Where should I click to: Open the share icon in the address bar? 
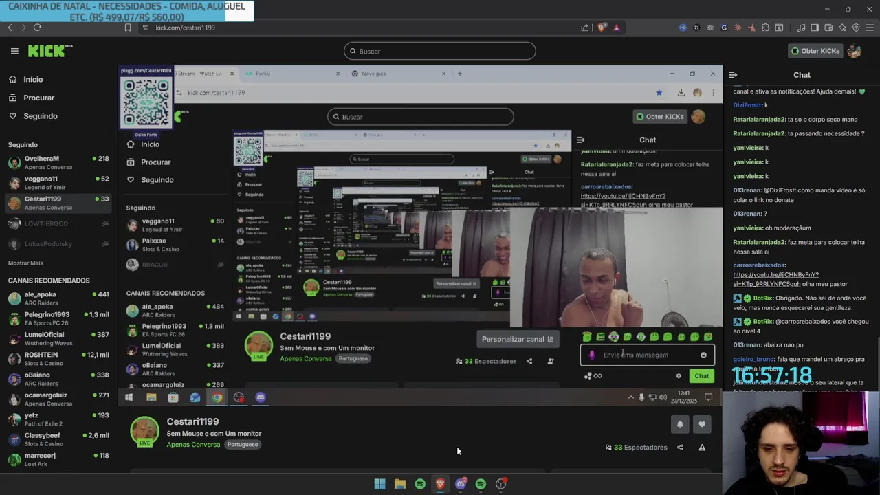[x=584, y=27]
